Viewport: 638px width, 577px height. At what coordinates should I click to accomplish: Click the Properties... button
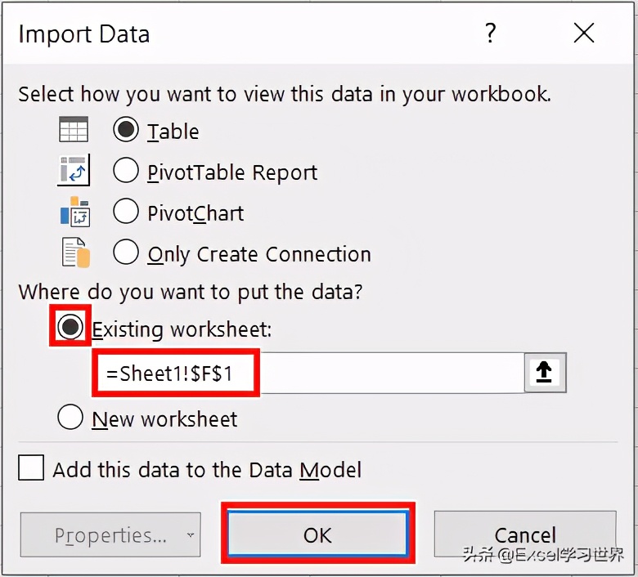click(x=110, y=535)
